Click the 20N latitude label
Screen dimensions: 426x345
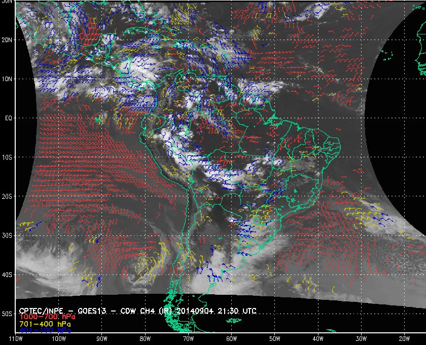7,40
